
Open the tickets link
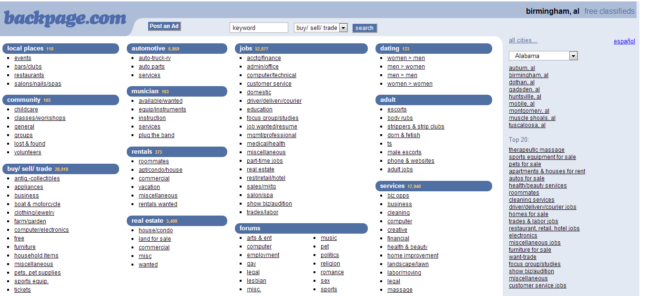click(22, 290)
